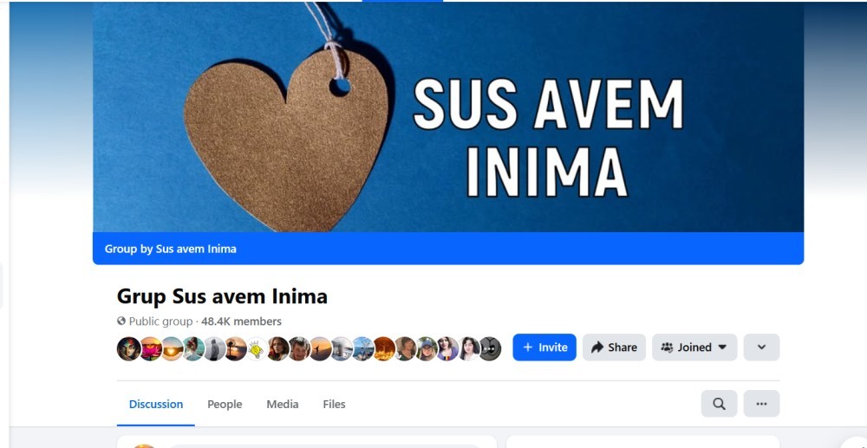This screenshot has height=448, width=867.
Task: Click the plus icon on Invite button
Action: 527,347
